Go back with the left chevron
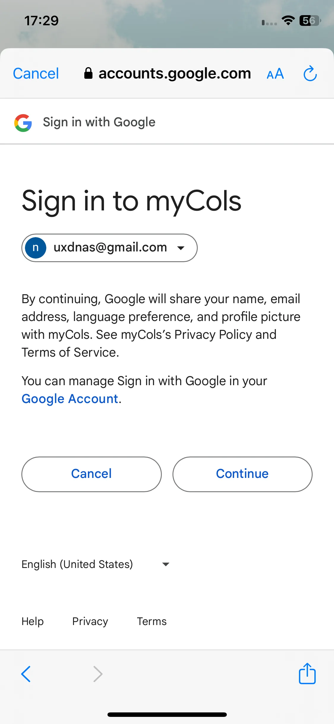The width and height of the screenshot is (334, 724). click(26, 674)
